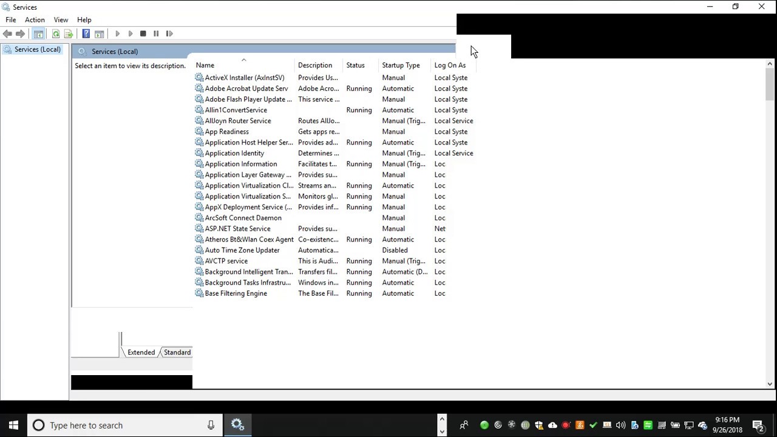
Task: Go back using the toolbar Back arrow
Action: click(x=7, y=34)
